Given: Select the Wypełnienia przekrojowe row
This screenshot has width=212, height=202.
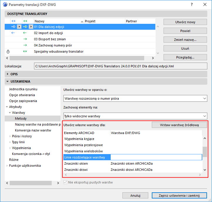Looking at the screenshot, I should tap(133, 145).
